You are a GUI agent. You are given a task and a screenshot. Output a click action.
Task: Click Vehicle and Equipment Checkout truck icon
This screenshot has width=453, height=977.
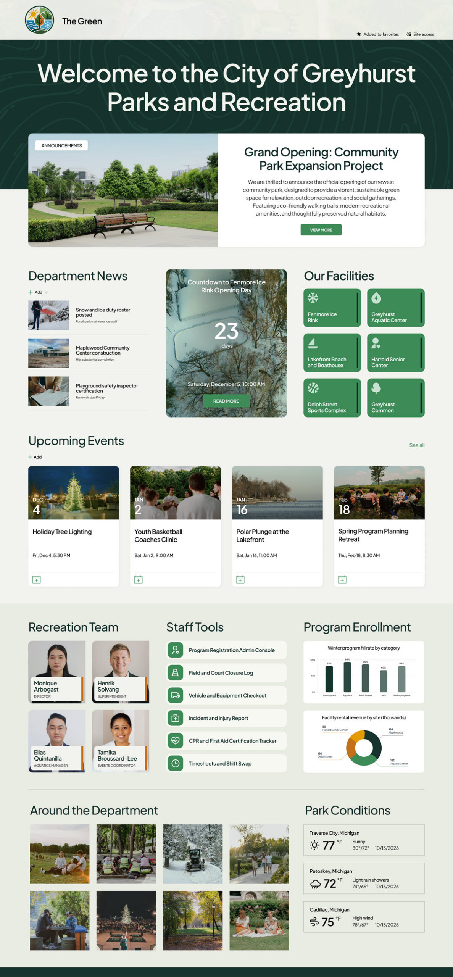(x=175, y=695)
